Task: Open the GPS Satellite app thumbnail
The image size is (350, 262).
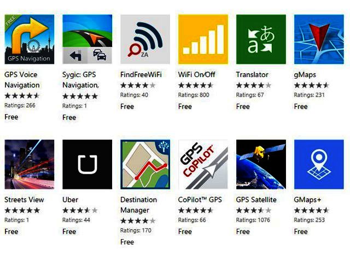Action: click(x=261, y=164)
